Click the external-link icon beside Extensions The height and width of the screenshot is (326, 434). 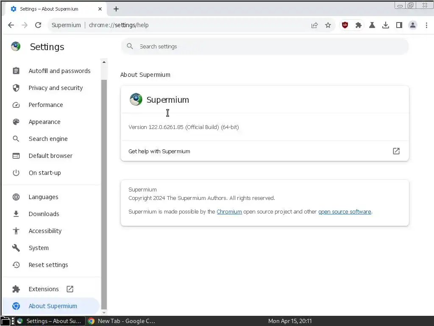coord(70,289)
